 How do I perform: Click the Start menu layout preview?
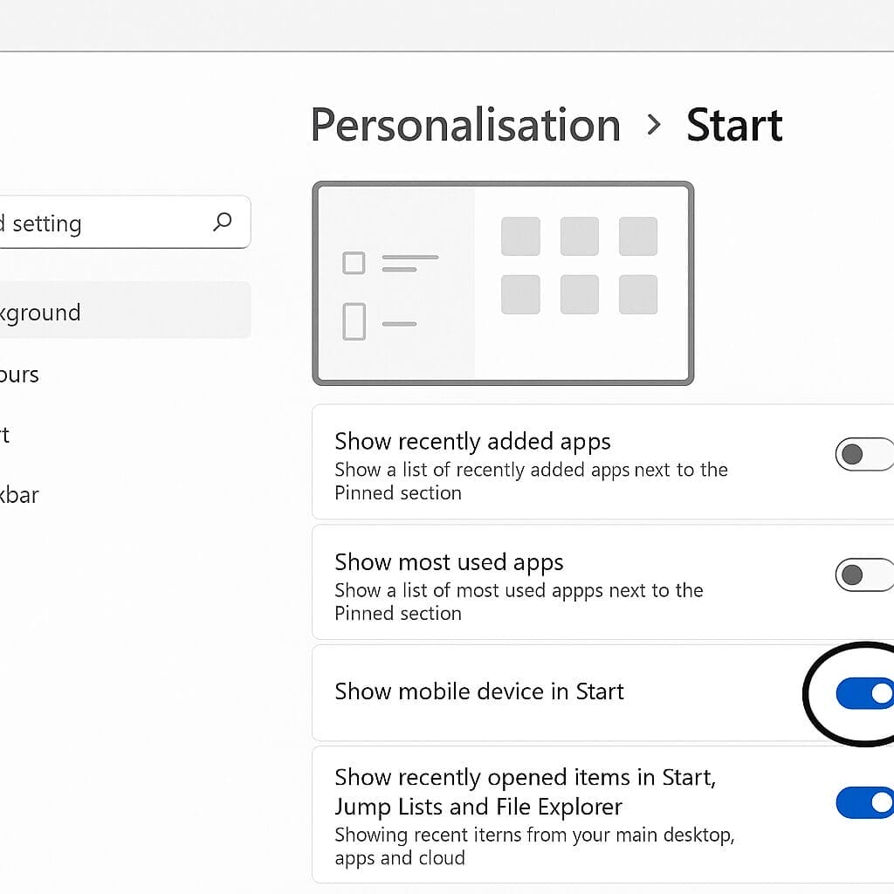click(x=503, y=281)
